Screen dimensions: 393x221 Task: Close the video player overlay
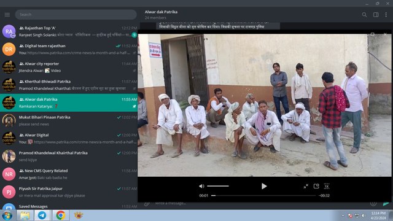pos(385,34)
